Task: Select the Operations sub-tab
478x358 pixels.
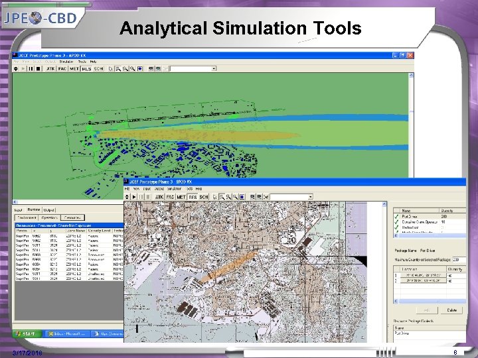Action: point(49,217)
